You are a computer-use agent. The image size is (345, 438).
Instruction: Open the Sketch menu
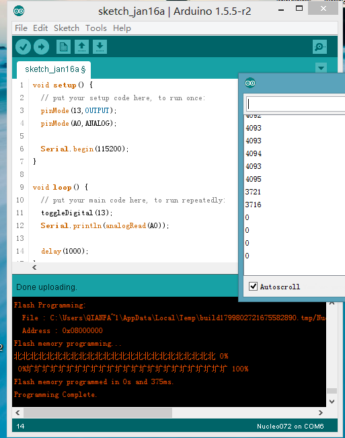[67, 28]
